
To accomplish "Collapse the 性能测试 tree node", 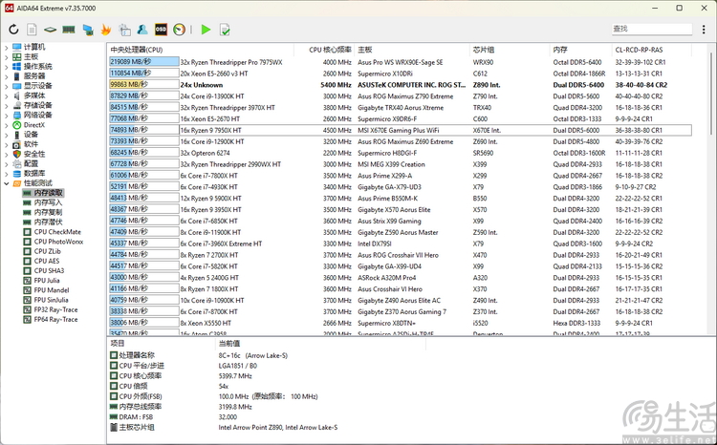I will (x=7, y=183).
